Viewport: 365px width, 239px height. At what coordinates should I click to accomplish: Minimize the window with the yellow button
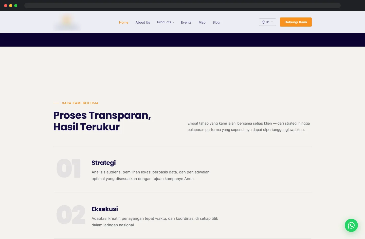pos(11,6)
